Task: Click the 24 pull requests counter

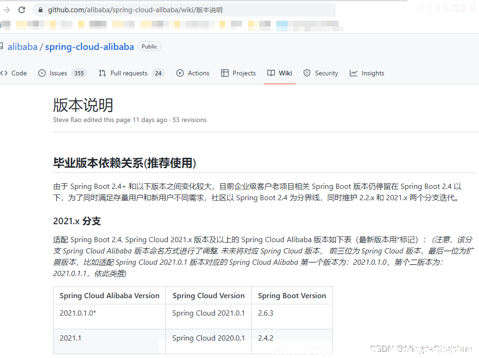Action: click(x=158, y=73)
